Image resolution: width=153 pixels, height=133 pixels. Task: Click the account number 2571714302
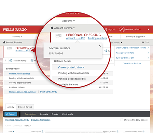(56, 54)
